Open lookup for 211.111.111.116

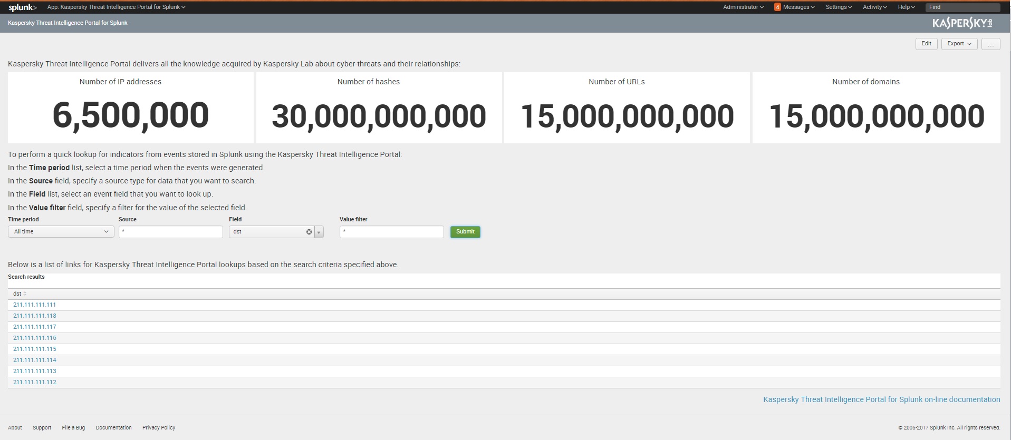[35, 338]
